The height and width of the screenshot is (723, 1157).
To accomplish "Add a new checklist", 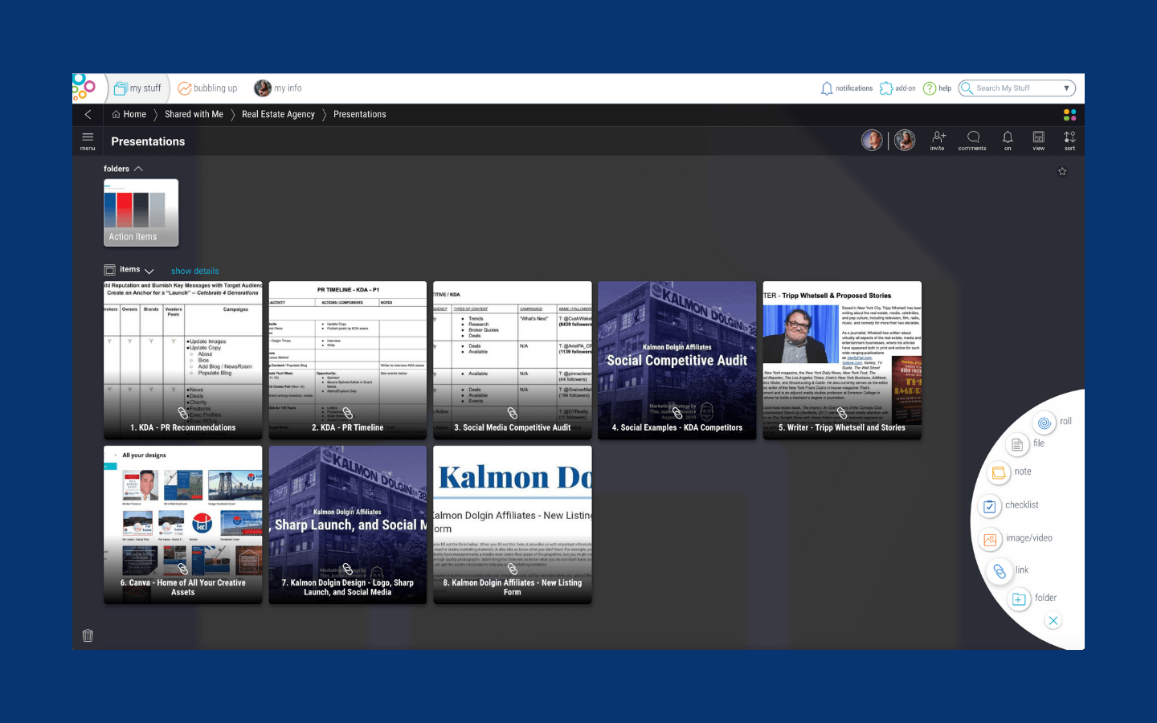I will 990,506.
